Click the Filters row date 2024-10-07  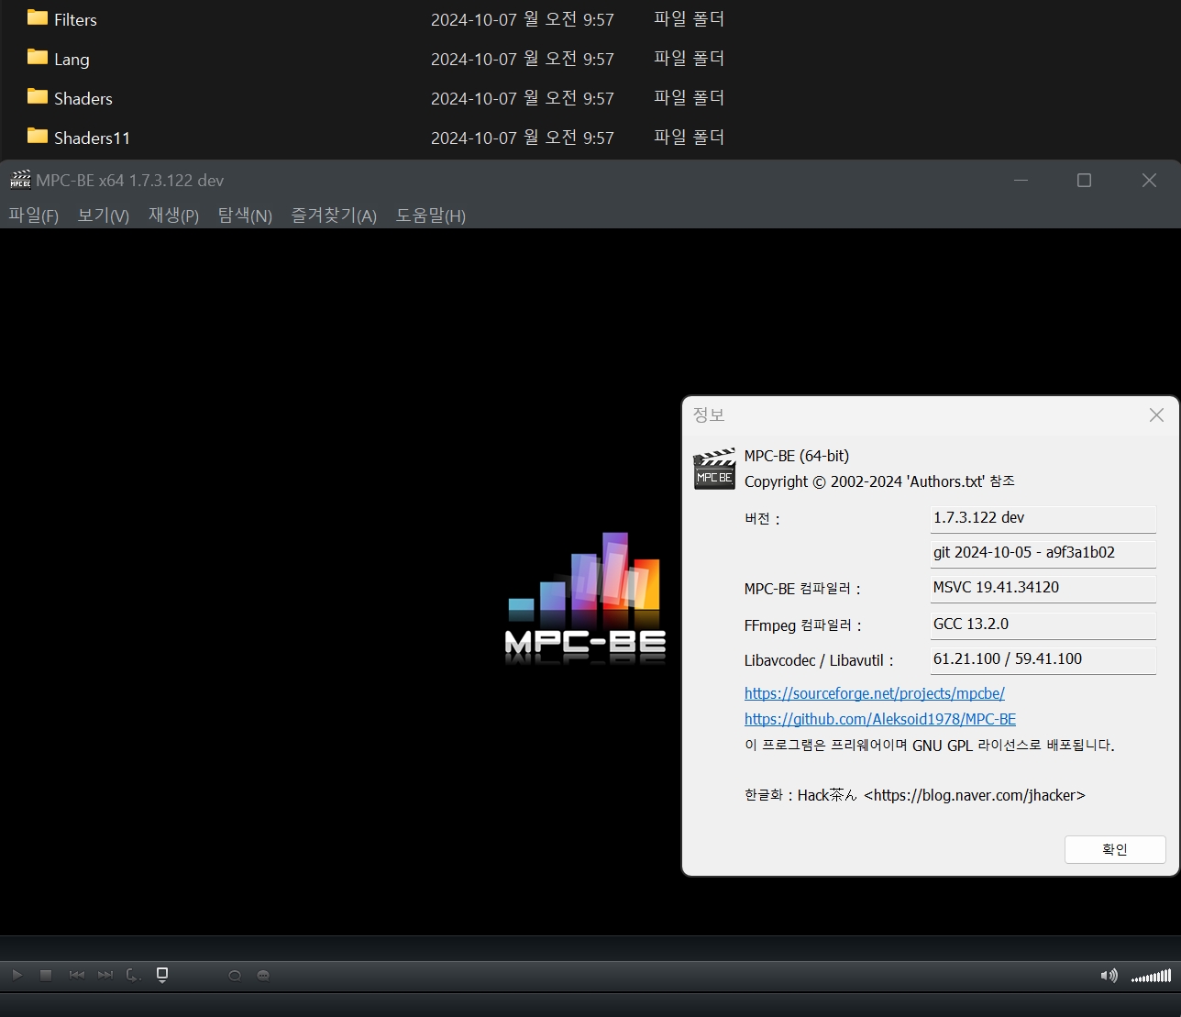tap(523, 19)
